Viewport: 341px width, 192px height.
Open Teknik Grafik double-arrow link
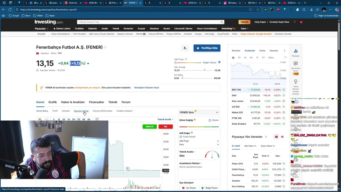165,119
